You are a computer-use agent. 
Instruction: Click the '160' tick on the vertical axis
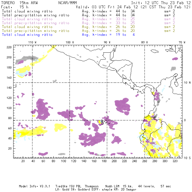(9, 78)
